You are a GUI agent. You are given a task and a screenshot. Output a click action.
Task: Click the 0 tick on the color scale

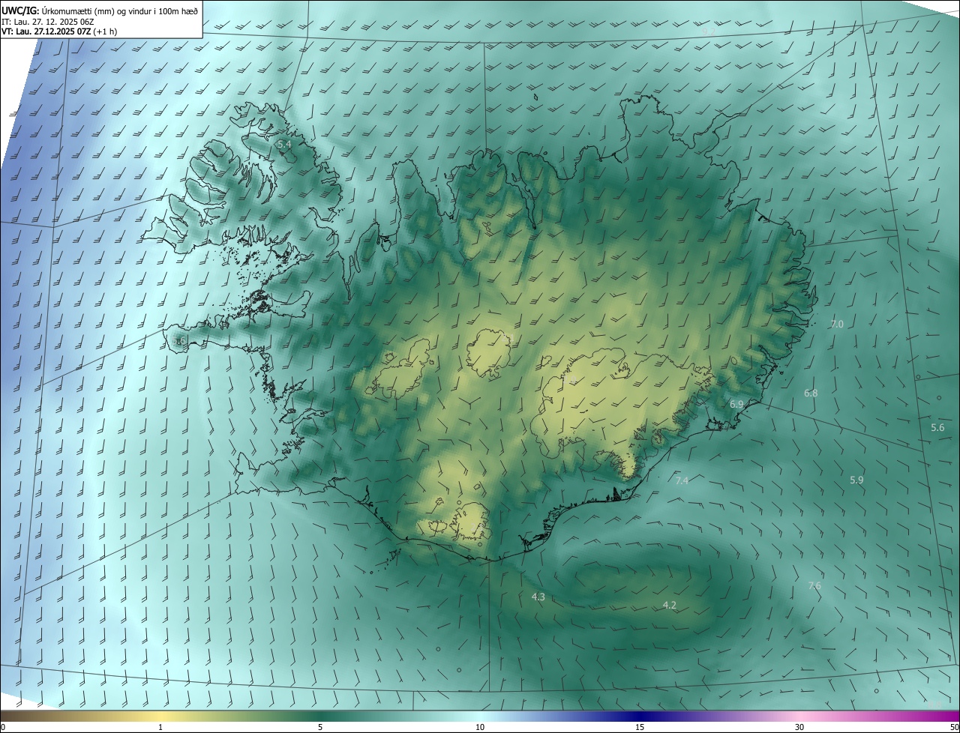click(x=3, y=727)
